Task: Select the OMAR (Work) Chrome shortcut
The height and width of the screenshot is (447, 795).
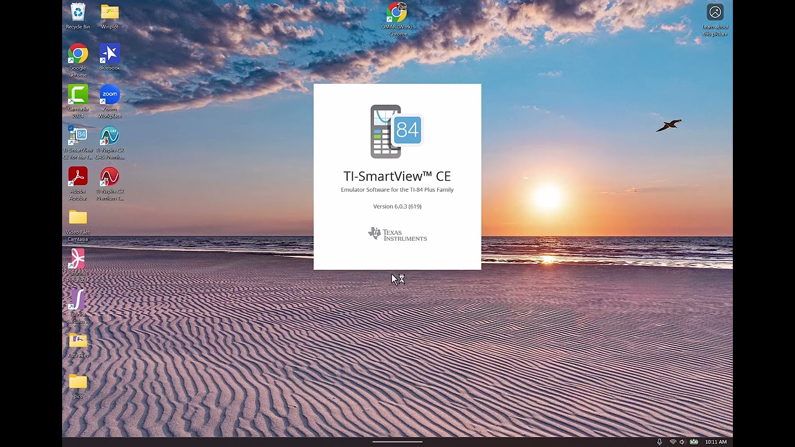Action: click(x=397, y=19)
